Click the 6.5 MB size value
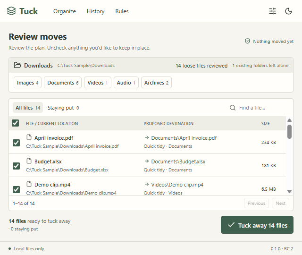 point(268,189)
